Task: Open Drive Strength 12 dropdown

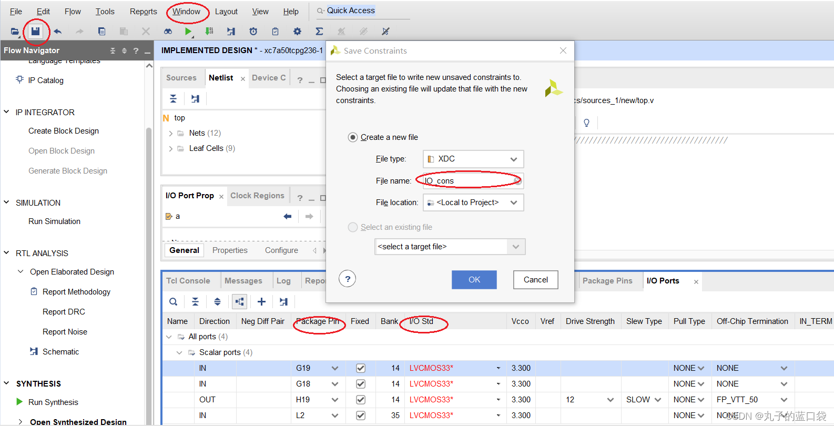Action: [x=610, y=400]
